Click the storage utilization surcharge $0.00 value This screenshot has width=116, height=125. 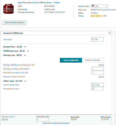coord(101,65)
